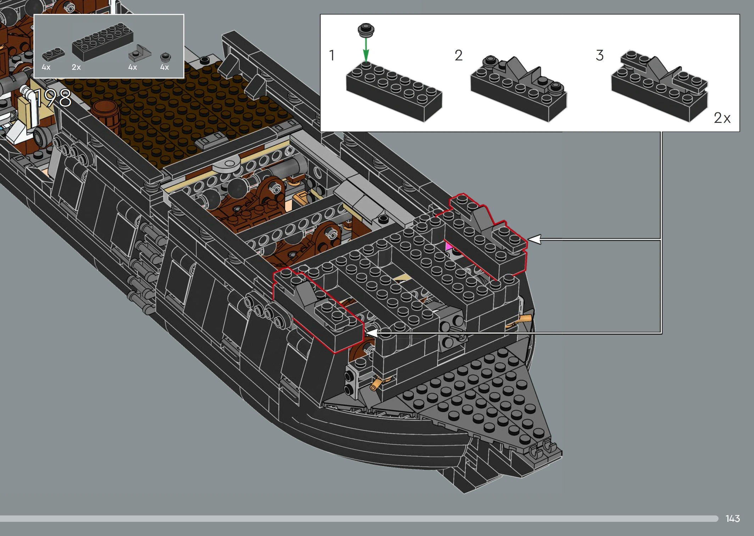
Task: Click the gray bracket piece in parts list
Action: click(139, 53)
